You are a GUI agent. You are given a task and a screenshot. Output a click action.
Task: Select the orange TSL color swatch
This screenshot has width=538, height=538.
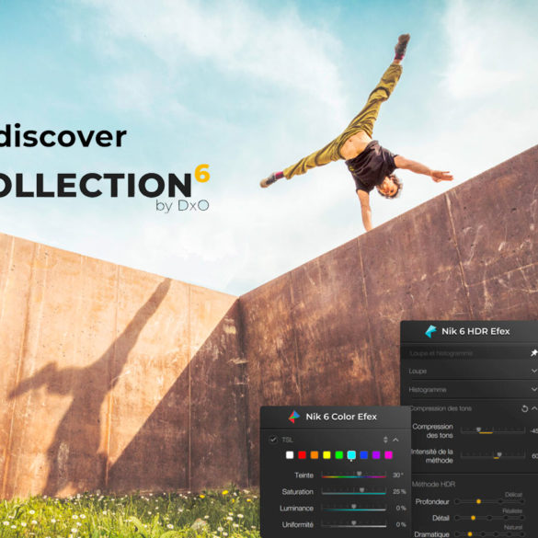(x=315, y=455)
